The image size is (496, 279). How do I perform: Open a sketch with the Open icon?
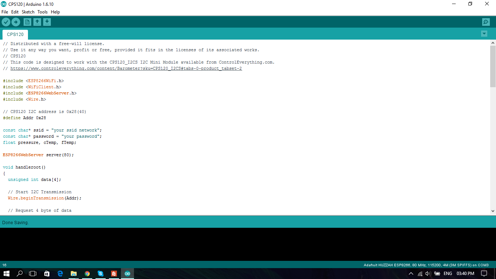point(37,22)
